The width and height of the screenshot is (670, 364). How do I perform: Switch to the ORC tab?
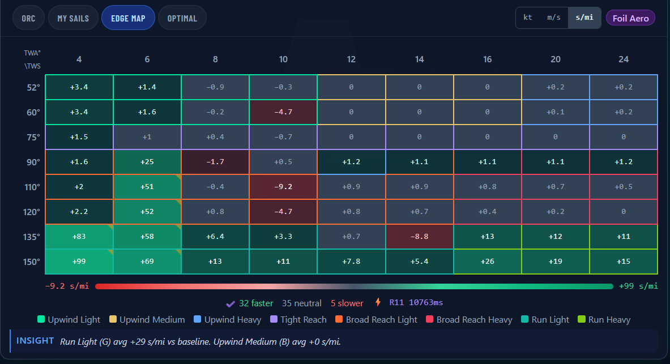(29, 18)
